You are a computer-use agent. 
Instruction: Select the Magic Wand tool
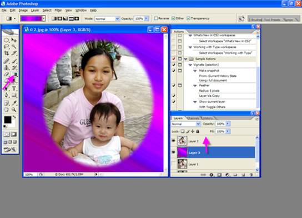[x=14, y=47]
